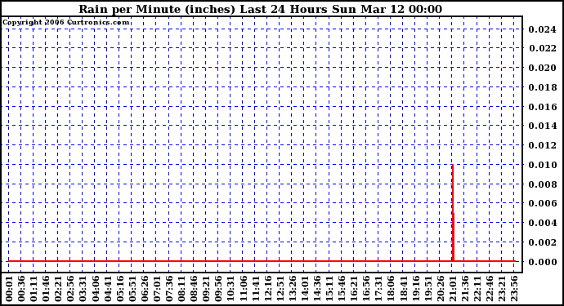Click the x-axis time label 17:31

(x=378, y=289)
